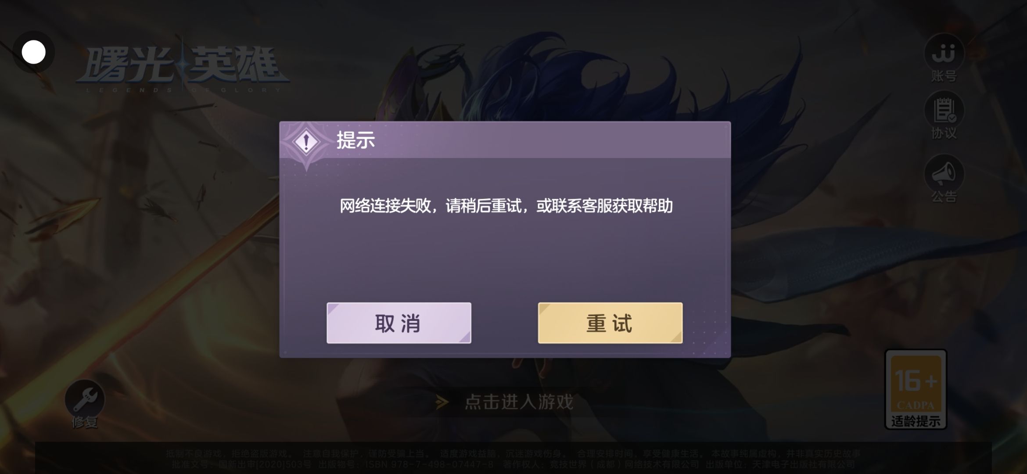Screen dimensions: 1027x474
Task: Click the diamond exclamation warning icon
Action: [x=306, y=142]
